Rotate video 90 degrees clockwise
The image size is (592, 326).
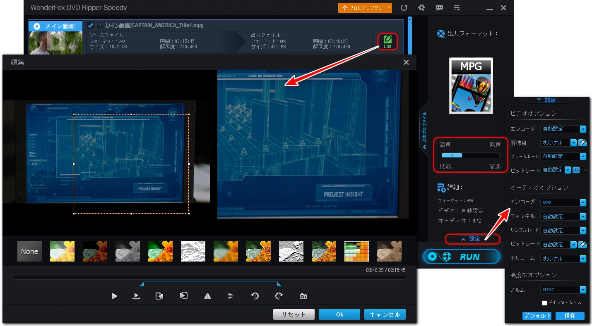point(279,296)
